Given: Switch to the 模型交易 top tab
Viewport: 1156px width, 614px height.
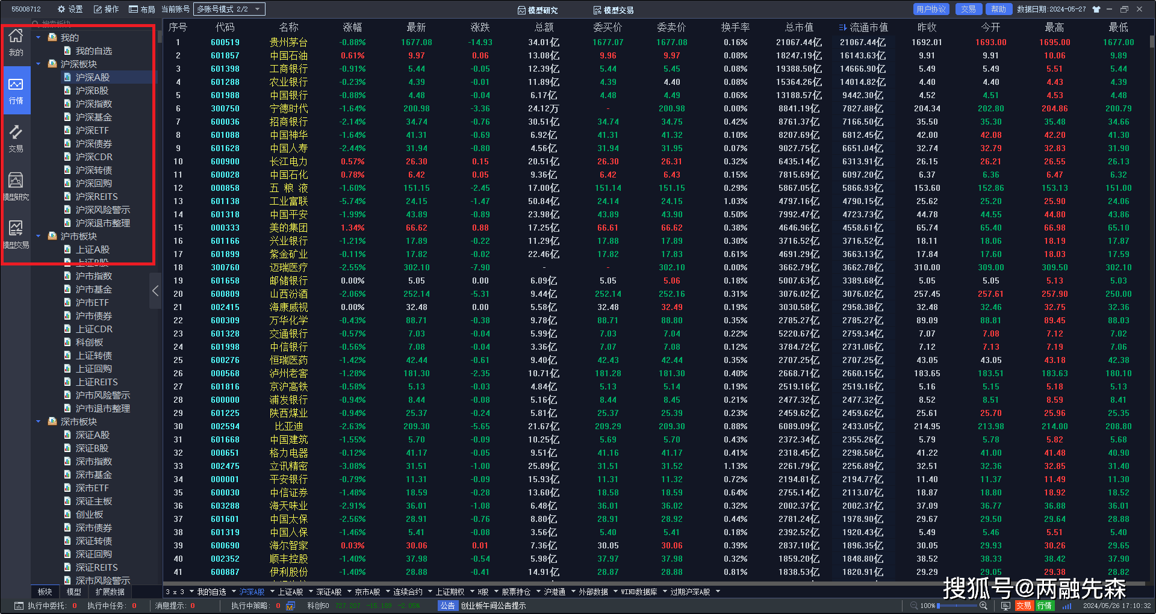Looking at the screenshot, I should click(x=614, y=10).
